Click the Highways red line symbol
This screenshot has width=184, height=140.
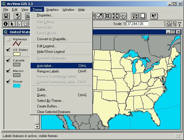pos(17,43)
